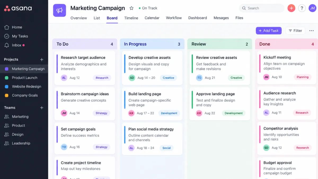
Task: Click the Done column header
Action: pyautogui.click(x=287, y=44)
